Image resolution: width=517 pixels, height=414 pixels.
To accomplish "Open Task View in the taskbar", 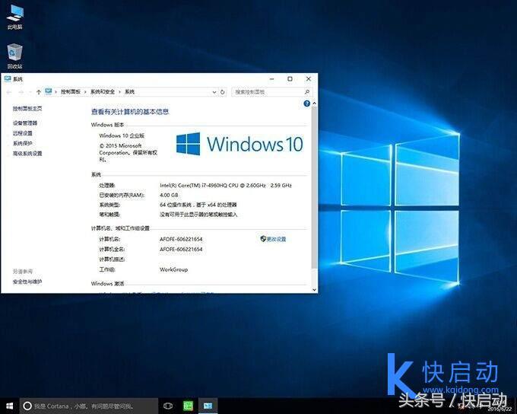I will pyautogui.click(x=168, y=406).
